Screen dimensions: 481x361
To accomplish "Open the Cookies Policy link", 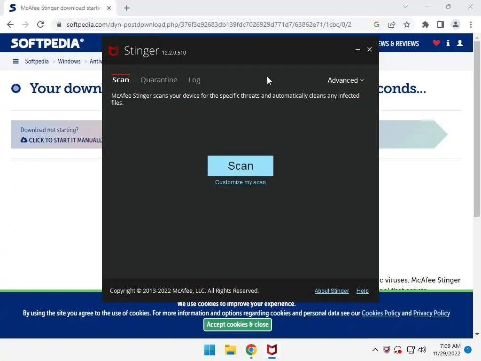I will tap(380, 313).
